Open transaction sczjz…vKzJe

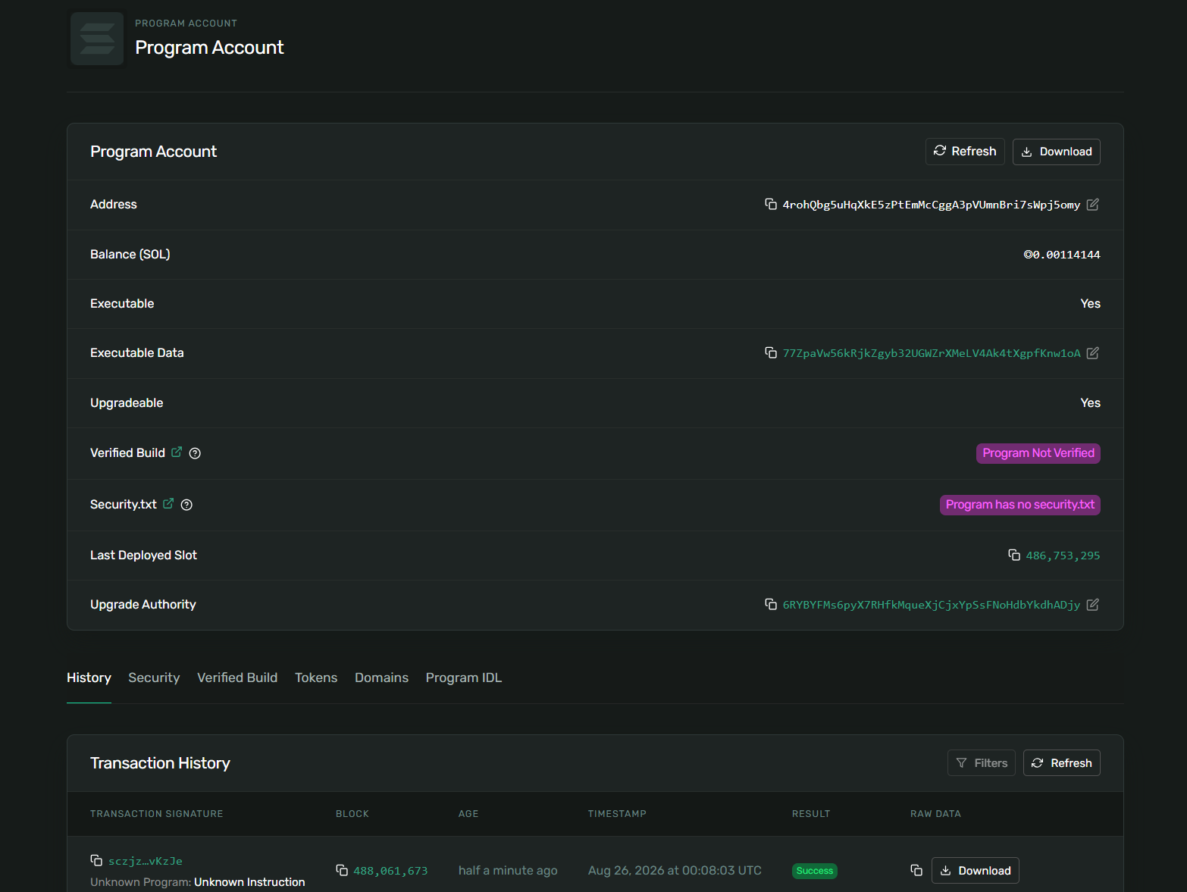pos(146,861)
